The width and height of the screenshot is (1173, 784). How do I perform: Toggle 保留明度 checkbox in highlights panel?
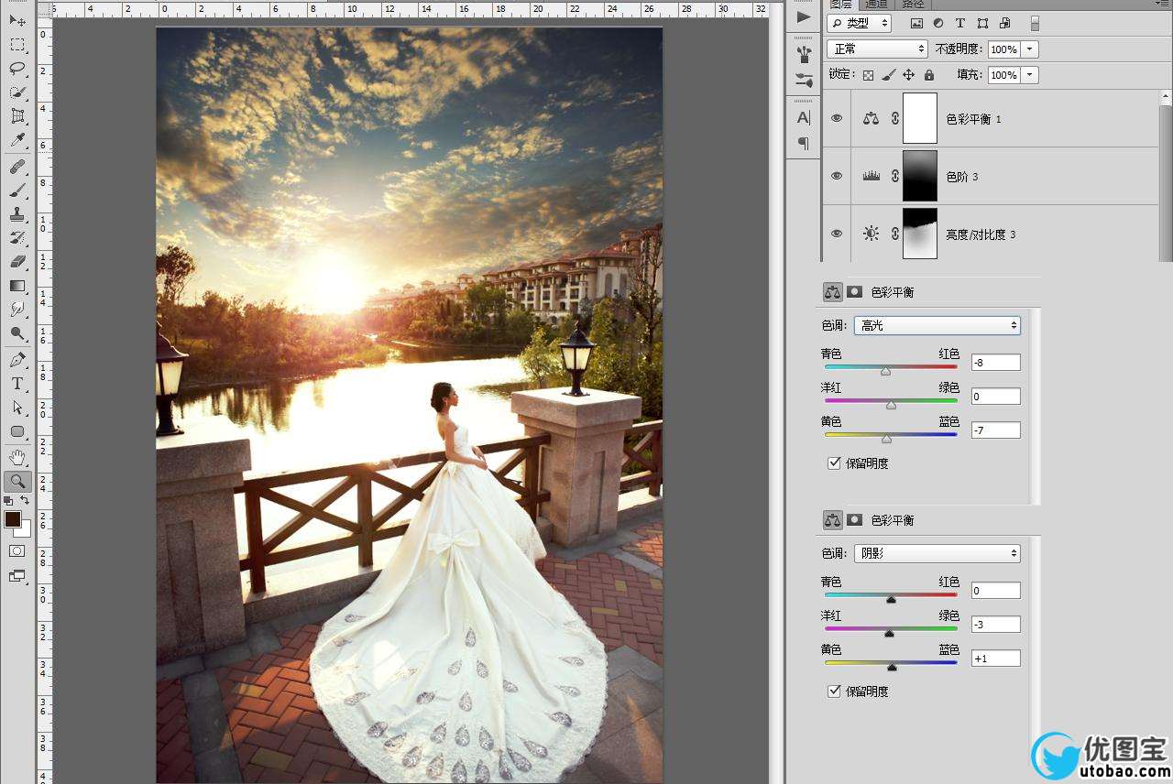834,463
